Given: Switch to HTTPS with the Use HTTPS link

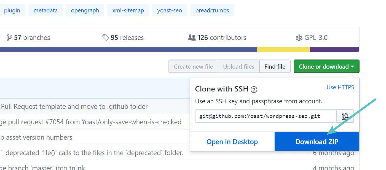Looking at the screenshot, I should click(x=340, y=87).
